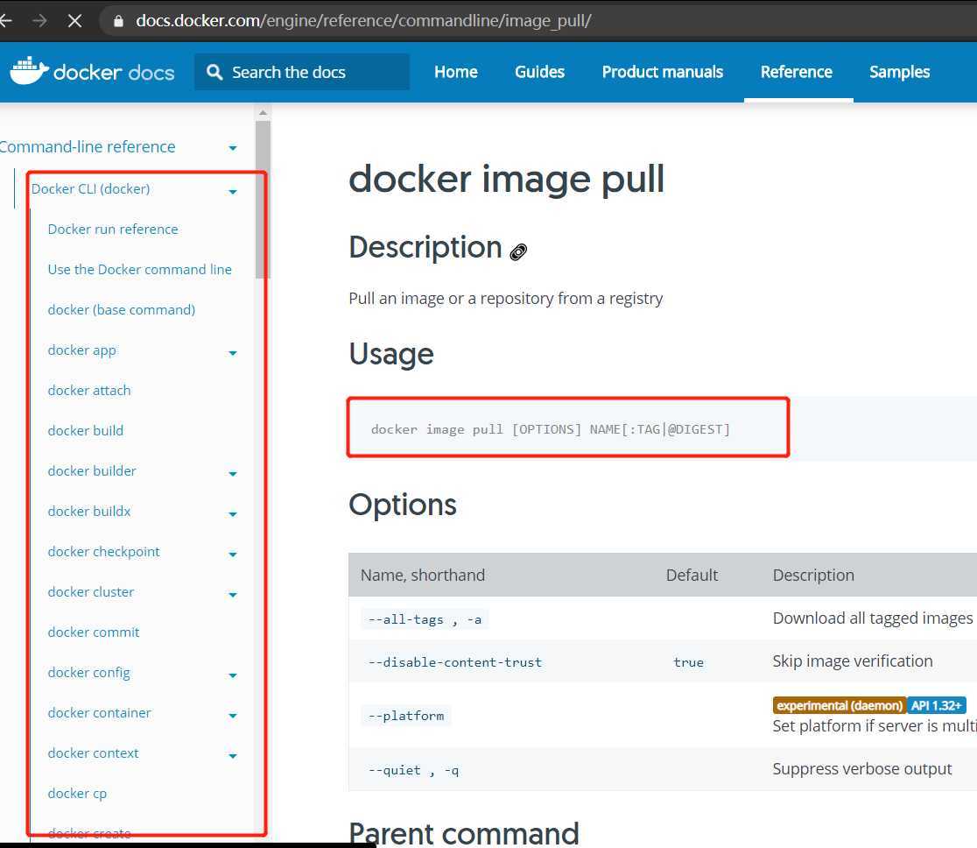Open docker cluster sidebar link
Screen dimensions: 977x848
(90, 591)
